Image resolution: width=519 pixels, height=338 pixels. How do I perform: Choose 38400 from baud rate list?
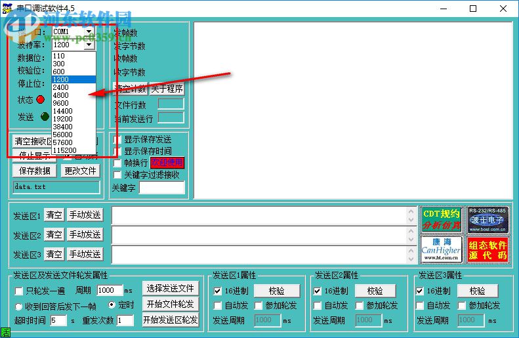pyautogui.click(x=73, y=127)
